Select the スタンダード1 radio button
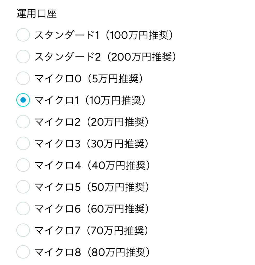 (23, 35)
